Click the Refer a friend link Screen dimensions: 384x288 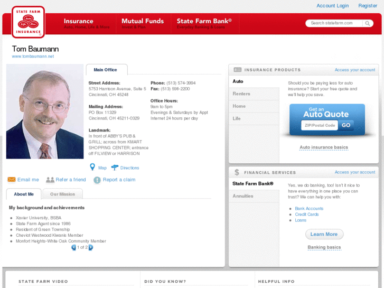click(x=71, y=180)
